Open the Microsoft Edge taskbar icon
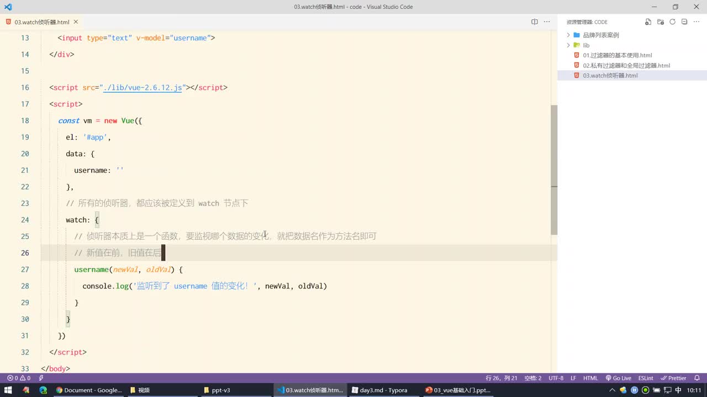 43,390
